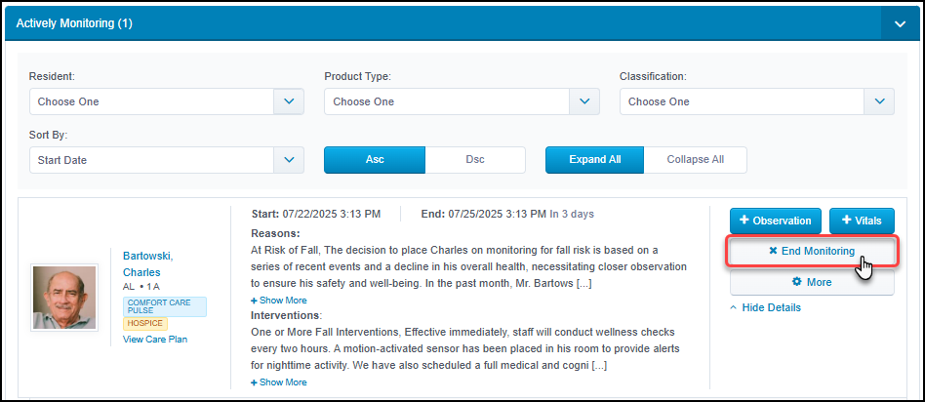Click the HOSPICE tag badge
The image size is (925, 402).
(145, 324)
